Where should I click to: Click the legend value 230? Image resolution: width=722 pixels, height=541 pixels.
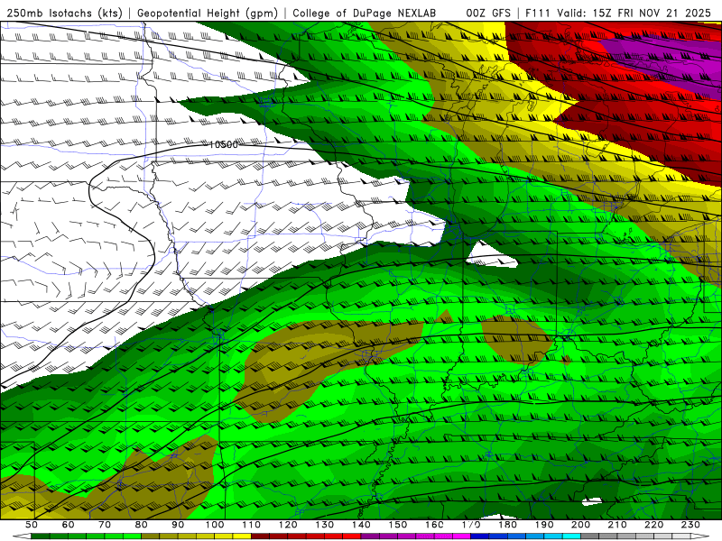tap(690, 525)
